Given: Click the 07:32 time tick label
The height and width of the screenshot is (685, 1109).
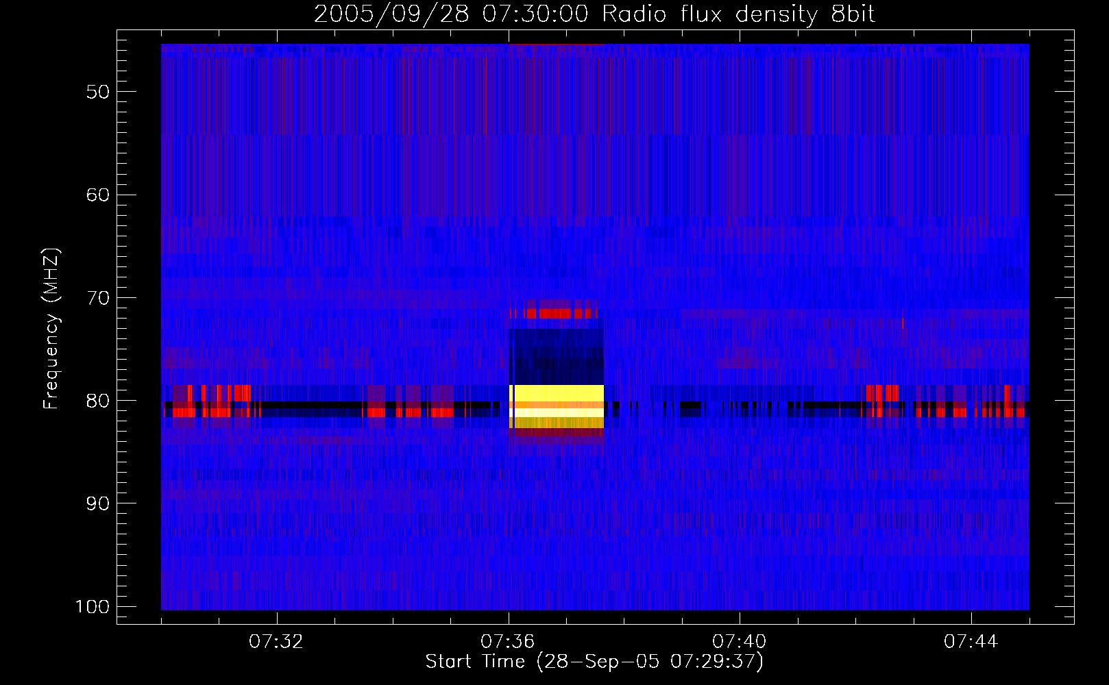Looking at the screenshot, I should [x=276, y=642].
